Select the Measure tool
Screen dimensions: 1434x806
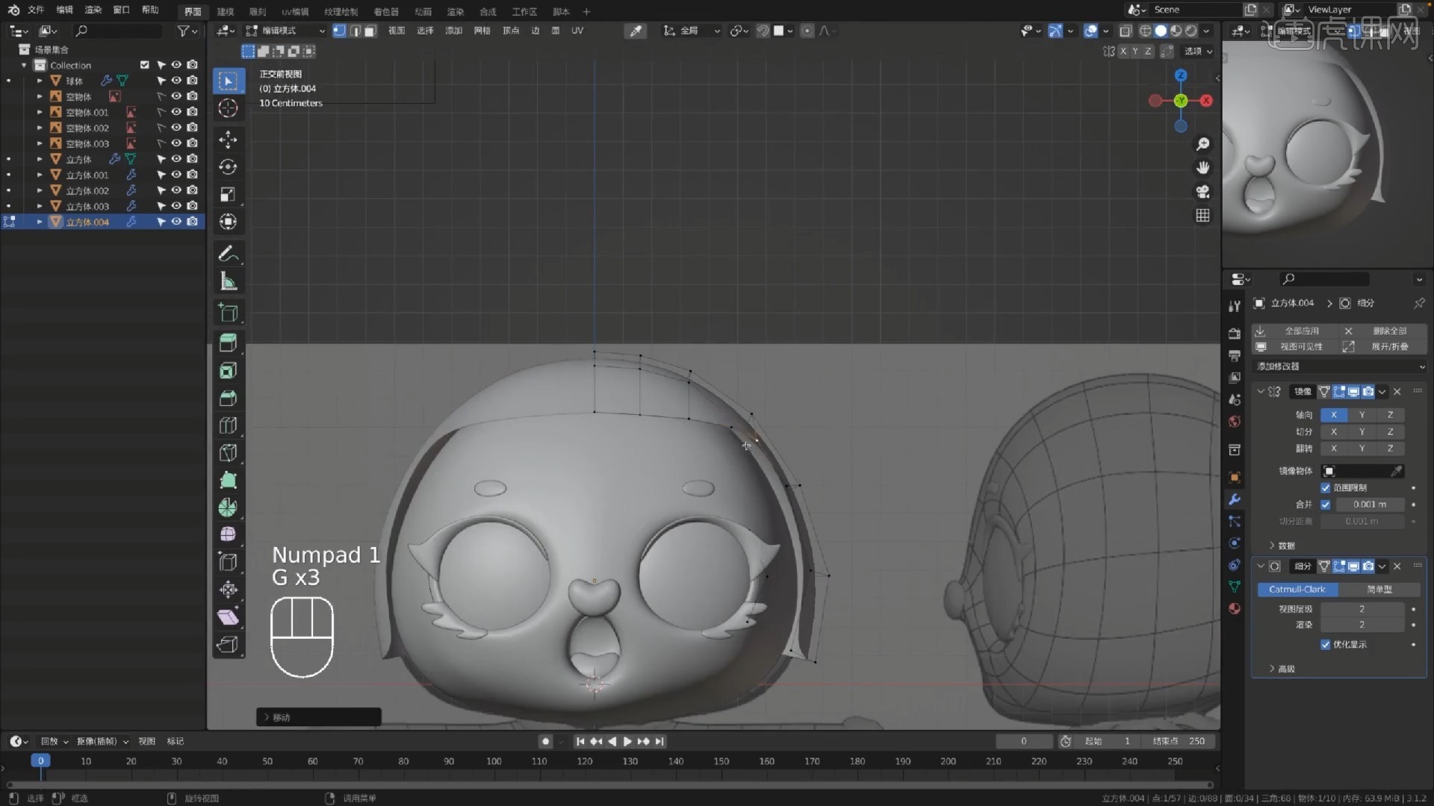tap(228, 281)
